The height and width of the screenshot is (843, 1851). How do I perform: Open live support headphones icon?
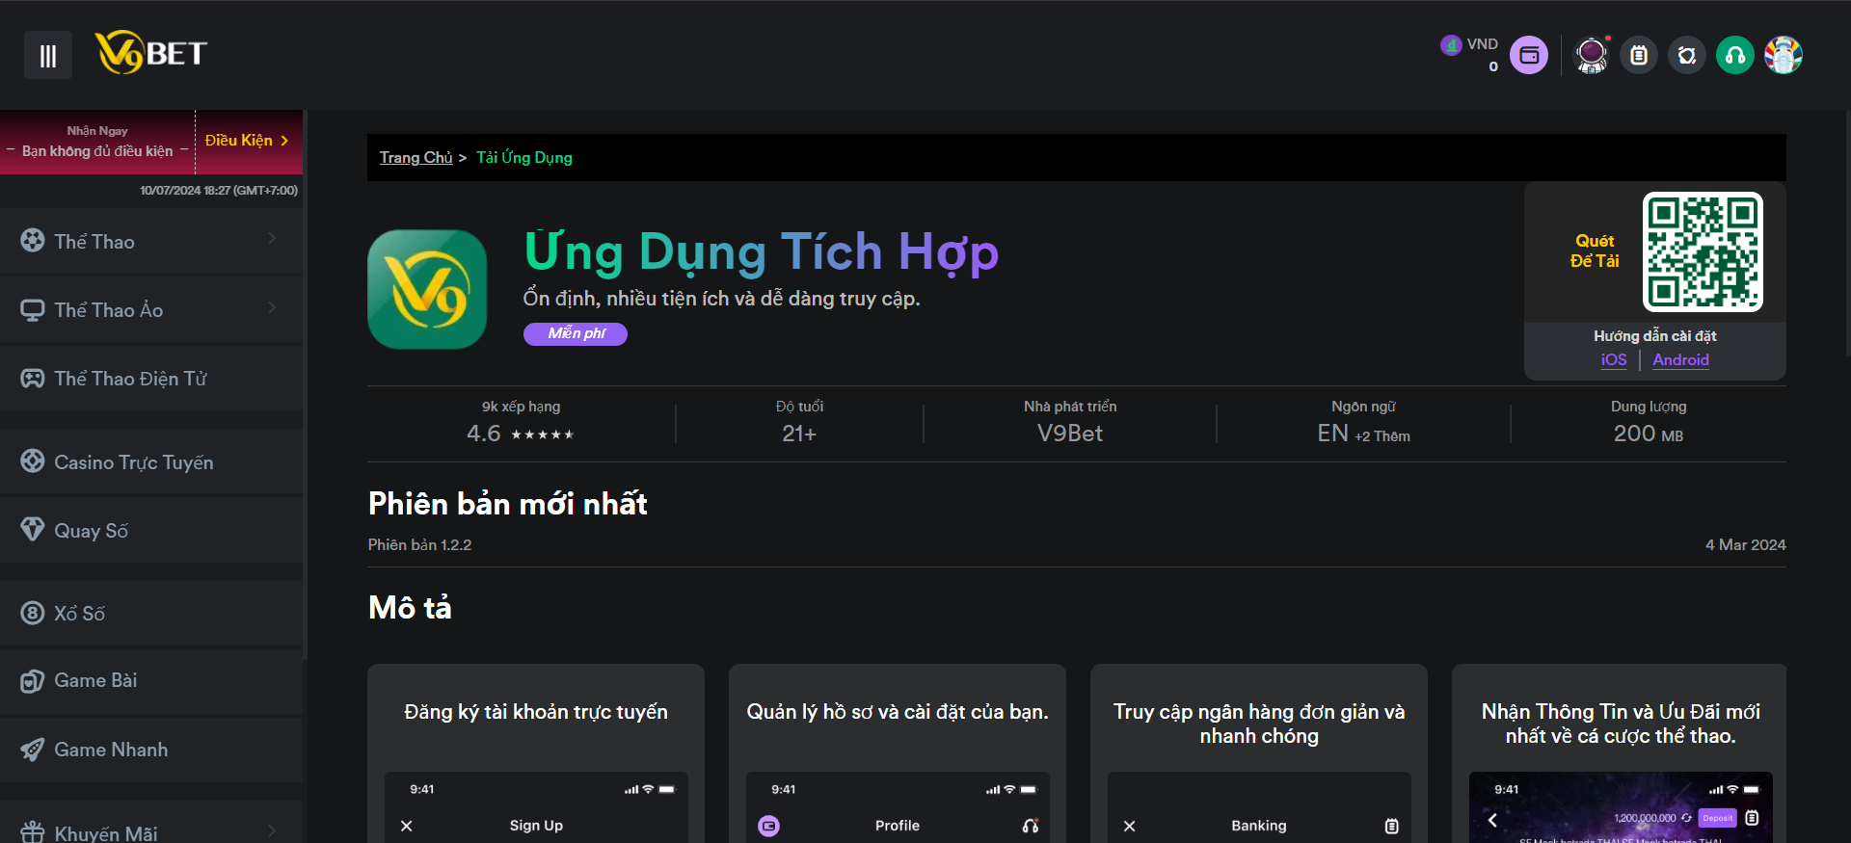point(1735,55)
